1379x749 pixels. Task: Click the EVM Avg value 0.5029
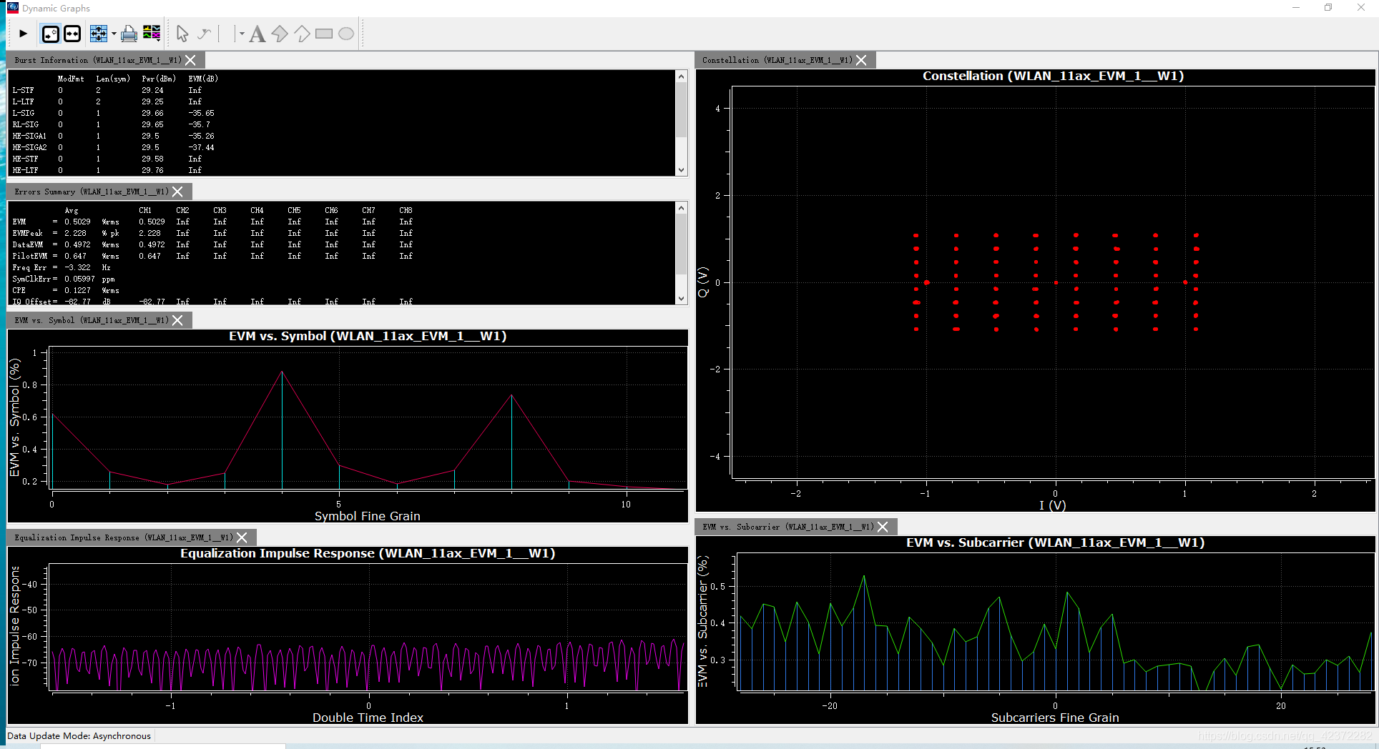[x=77, y=222]
